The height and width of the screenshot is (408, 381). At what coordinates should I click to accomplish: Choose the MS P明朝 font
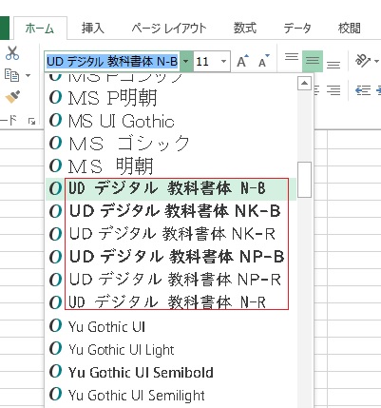click(171, 98)
